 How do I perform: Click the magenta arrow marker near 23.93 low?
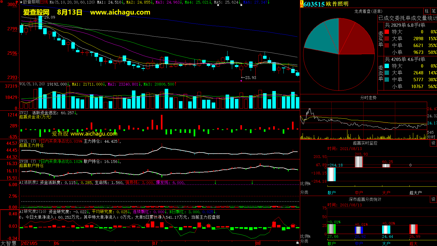coord(241,81)
